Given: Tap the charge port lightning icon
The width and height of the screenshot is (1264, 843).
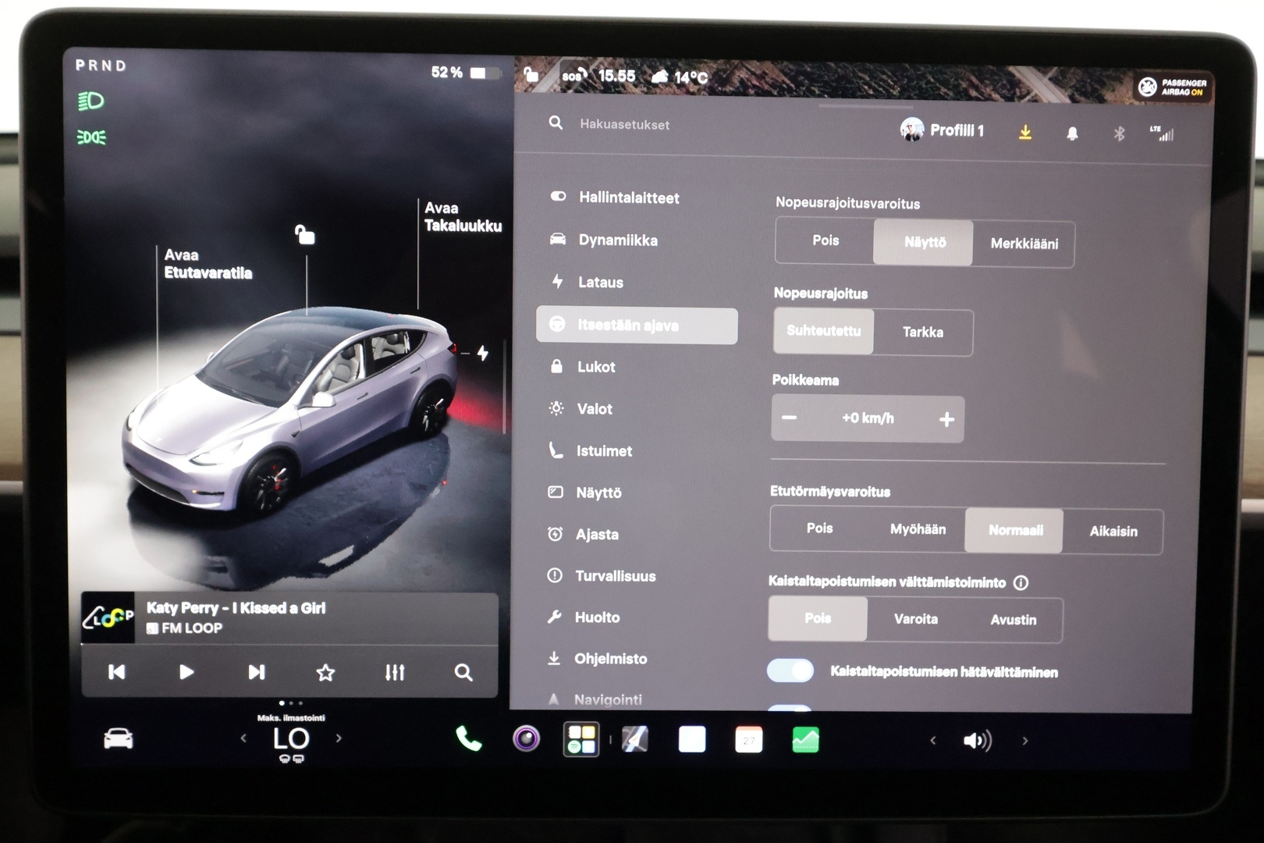Looking at the screenshot, I should coord(483,354).
